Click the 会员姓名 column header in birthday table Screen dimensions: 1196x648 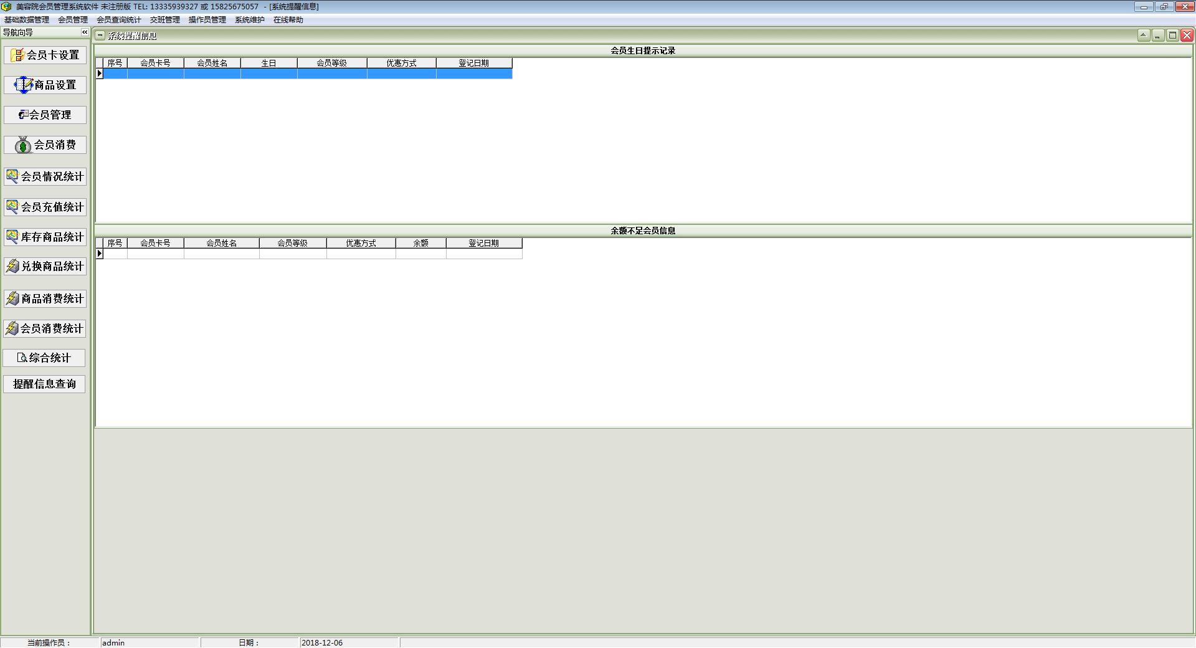(212, 63)
